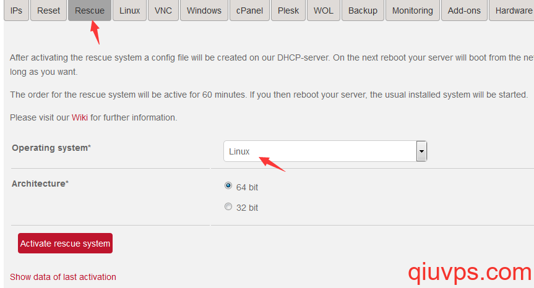Open the IPs tab
534x288 pixels.
(16, 11)
